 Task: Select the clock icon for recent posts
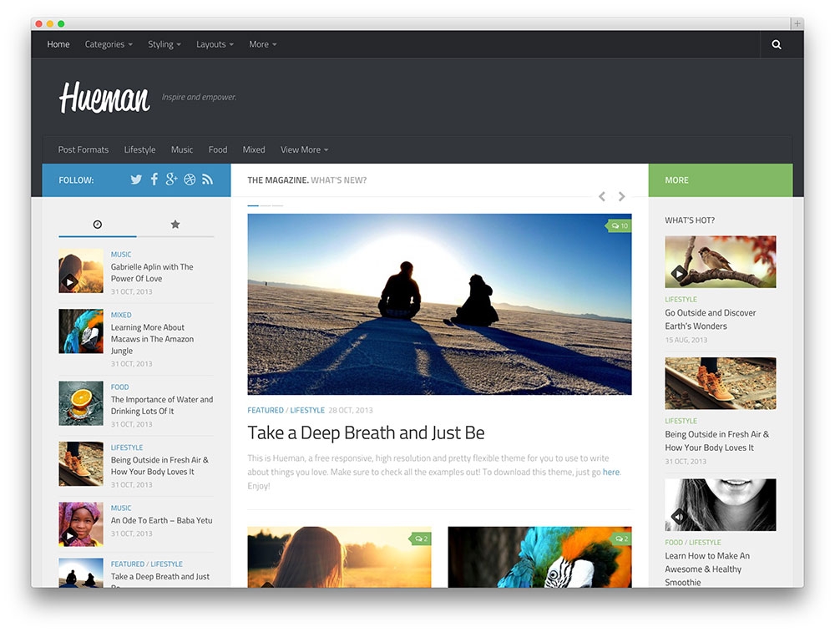click(x=97, y=224)
